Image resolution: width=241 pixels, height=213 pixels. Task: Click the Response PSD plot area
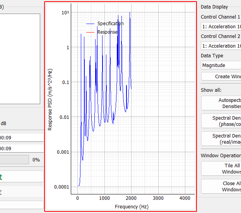pos(133,99)
